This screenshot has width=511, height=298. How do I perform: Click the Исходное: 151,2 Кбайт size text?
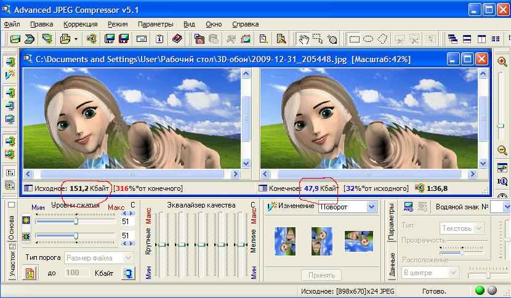click(x=71, y=188)
